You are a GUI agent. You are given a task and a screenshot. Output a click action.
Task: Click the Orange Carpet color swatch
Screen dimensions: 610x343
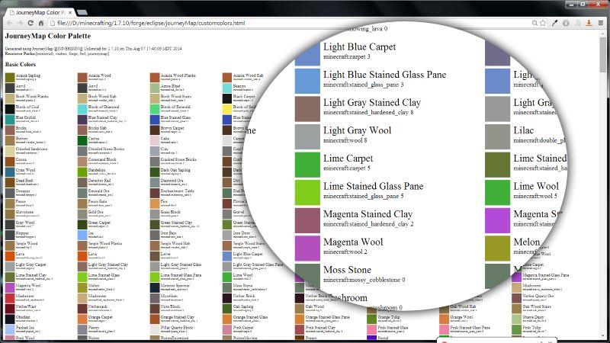82,319
